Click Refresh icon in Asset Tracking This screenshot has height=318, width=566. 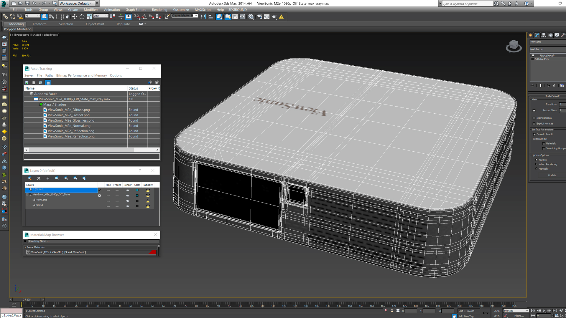[x=27, y=83]
